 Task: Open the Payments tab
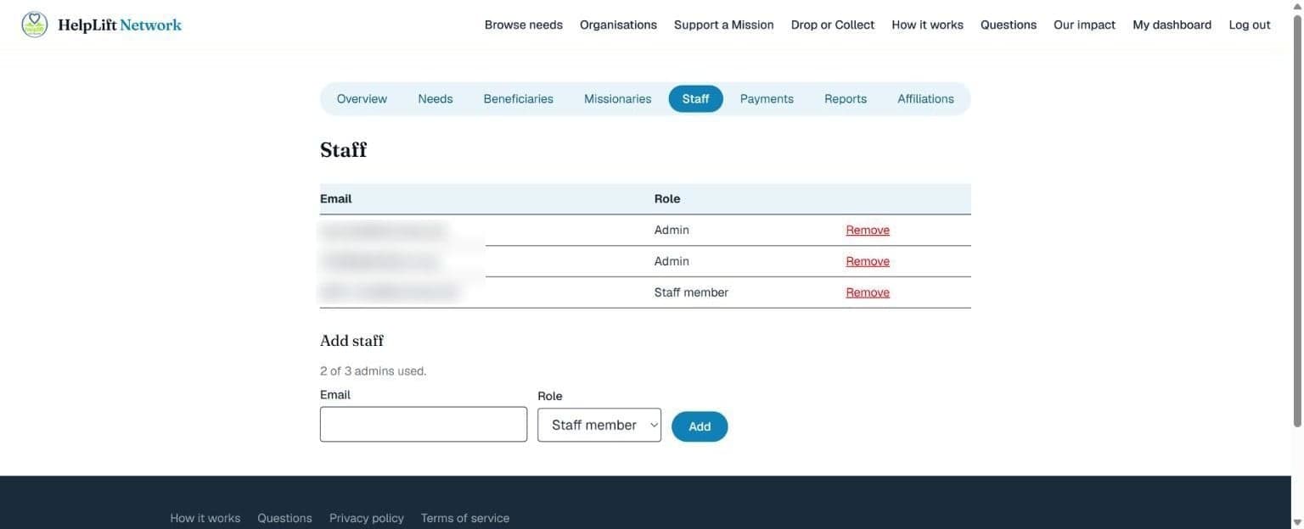767,99
